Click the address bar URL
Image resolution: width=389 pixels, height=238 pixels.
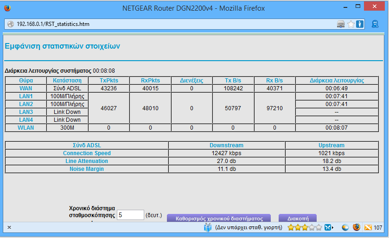click(53, 24)
